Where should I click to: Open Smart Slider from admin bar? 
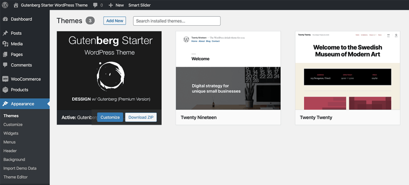point(139,5)
